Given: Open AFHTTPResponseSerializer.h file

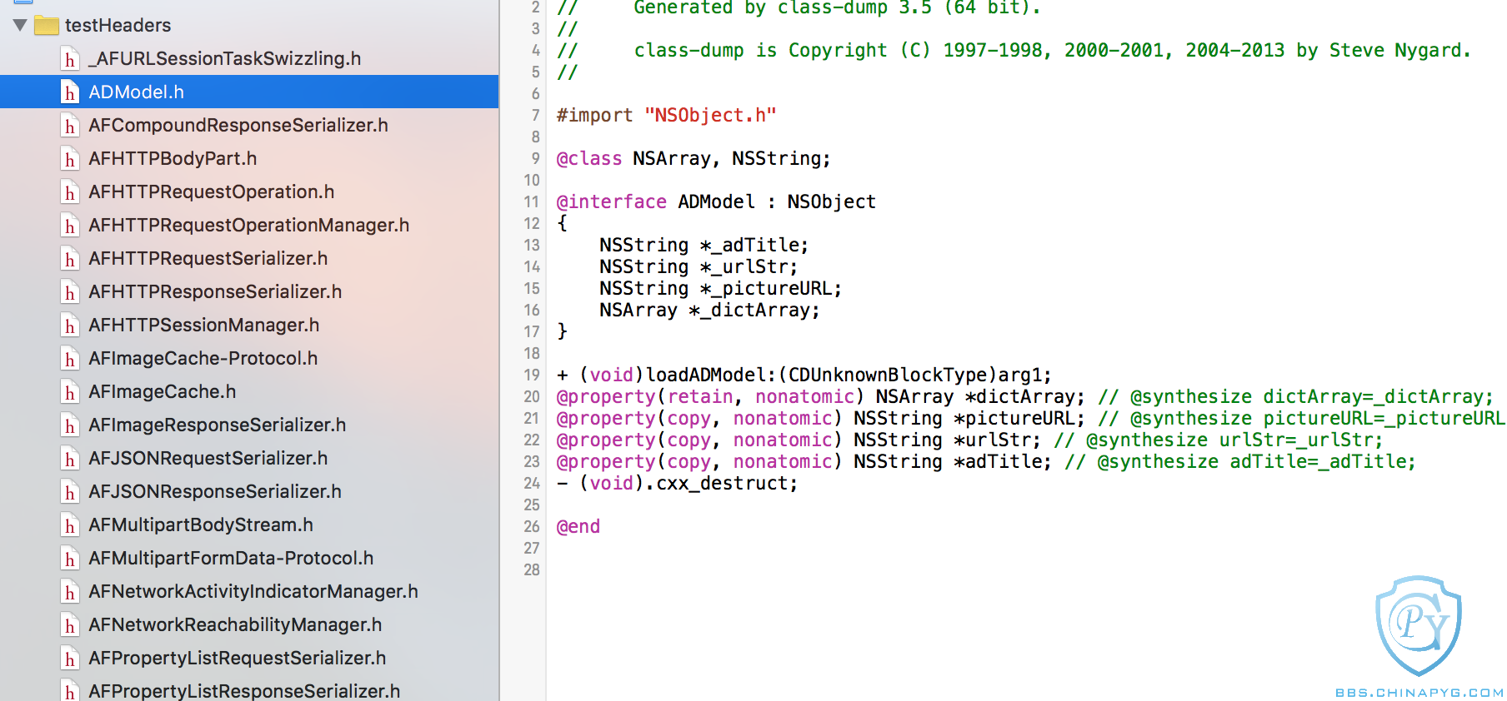Looking at the screenshot, I should click(215, 291).
